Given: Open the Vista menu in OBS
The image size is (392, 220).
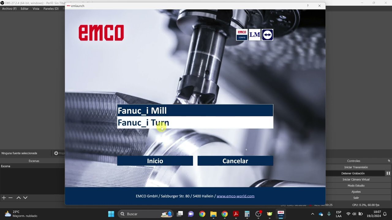Looking at the screenshot, I should point(36,9).
